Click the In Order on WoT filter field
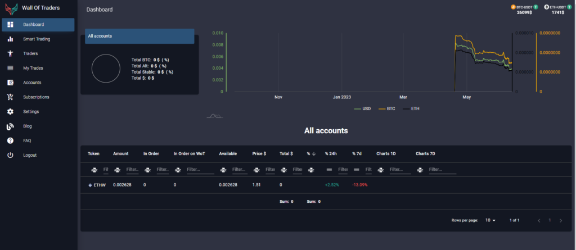This screenshot has width=576, height=250. pyautogui.click(x=200, y=170)
